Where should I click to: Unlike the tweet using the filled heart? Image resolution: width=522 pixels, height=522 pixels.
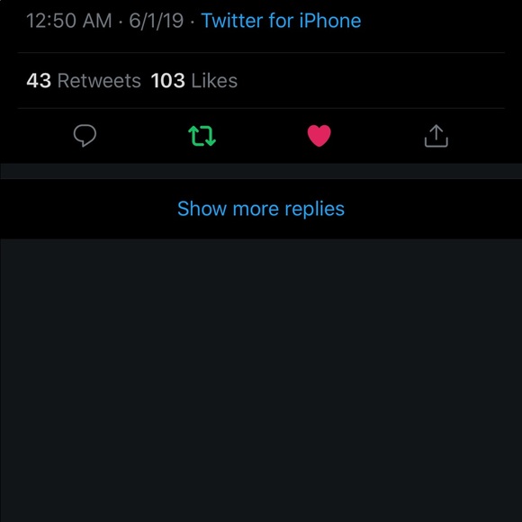(x=319, y=136)
